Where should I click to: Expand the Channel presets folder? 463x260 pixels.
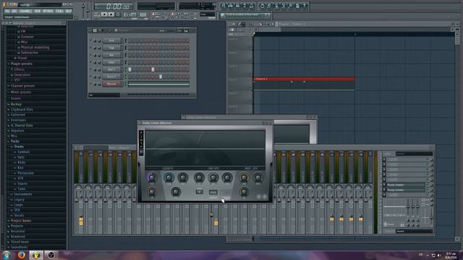coord(22,86)
